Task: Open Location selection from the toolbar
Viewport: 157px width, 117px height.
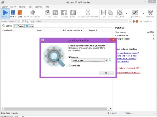Action: point(32,14)
